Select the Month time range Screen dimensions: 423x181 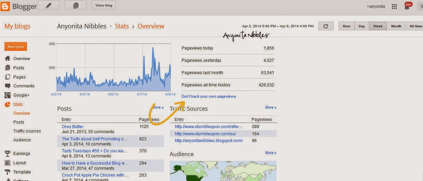point(396,26)
